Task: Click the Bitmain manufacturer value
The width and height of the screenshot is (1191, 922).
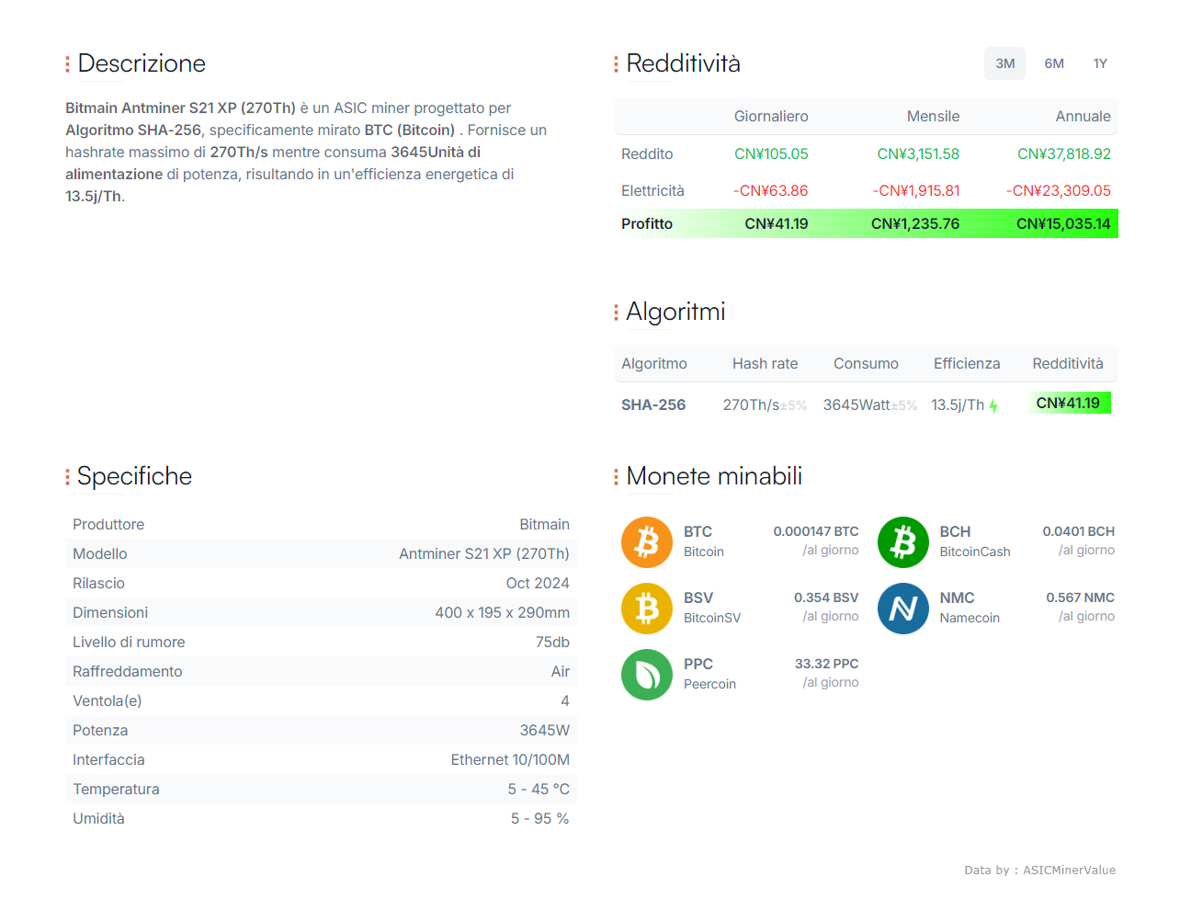Action: 544,524
